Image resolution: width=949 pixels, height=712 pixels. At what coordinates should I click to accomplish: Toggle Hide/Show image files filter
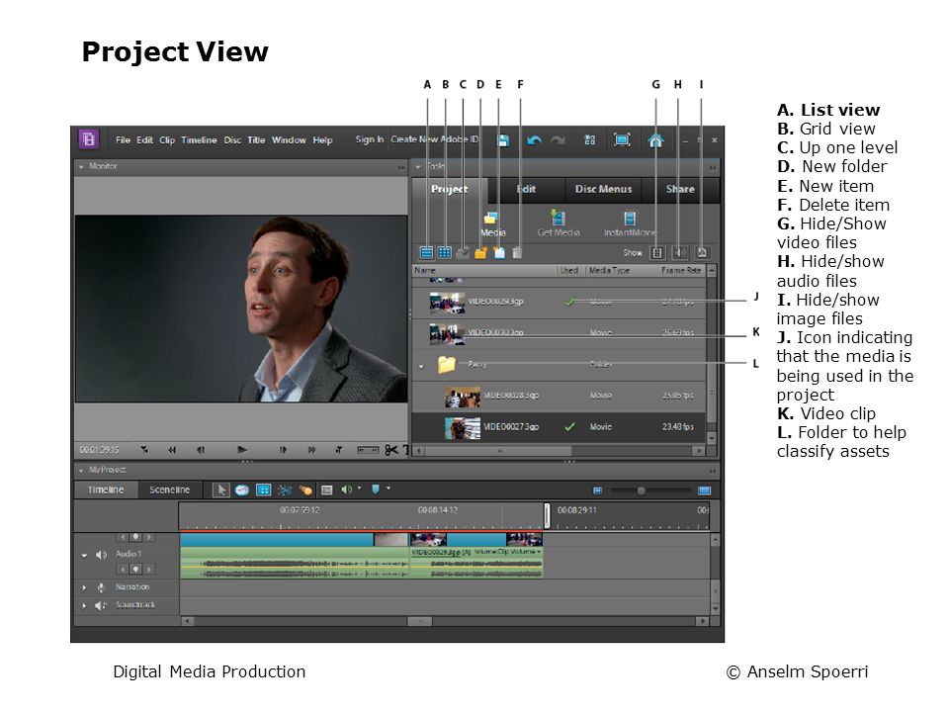[702, 252]
